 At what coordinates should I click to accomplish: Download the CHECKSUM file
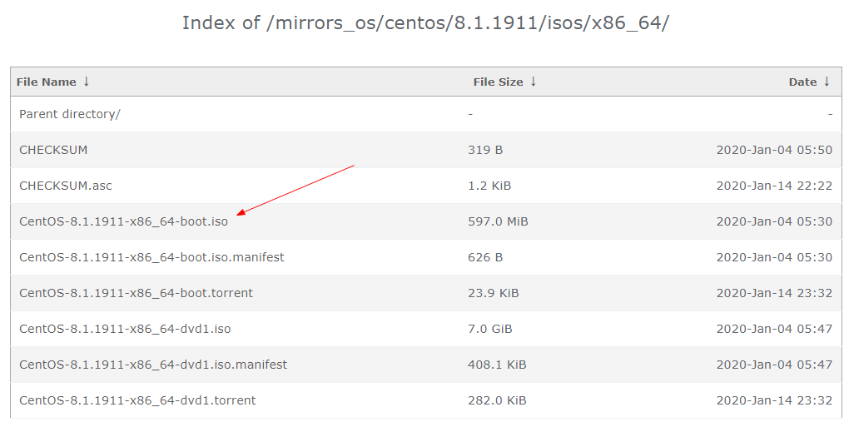coord(53,150)
